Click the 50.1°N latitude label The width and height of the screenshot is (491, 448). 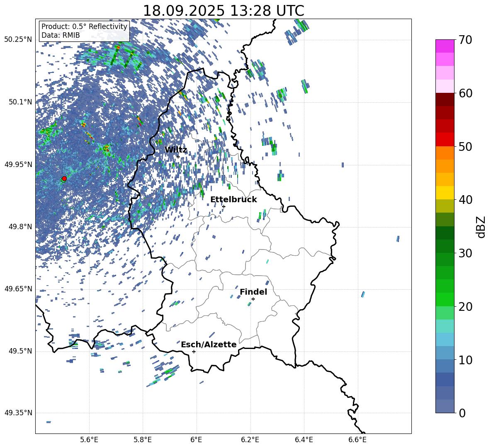click(x=20, y=102)
